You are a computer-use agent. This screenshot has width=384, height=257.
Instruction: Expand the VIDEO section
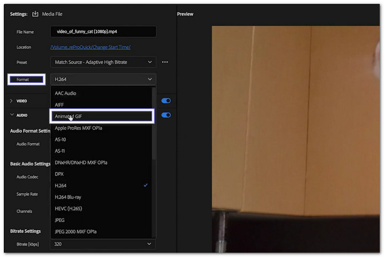[x=12, y=101]
